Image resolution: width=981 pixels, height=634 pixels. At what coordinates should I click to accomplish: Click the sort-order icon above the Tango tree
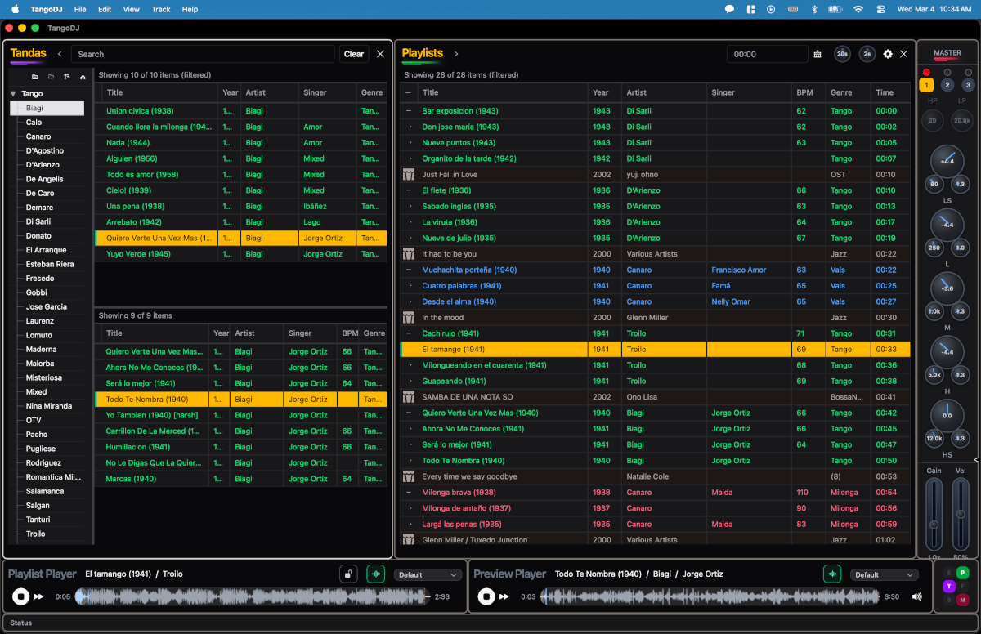[67, 77]
